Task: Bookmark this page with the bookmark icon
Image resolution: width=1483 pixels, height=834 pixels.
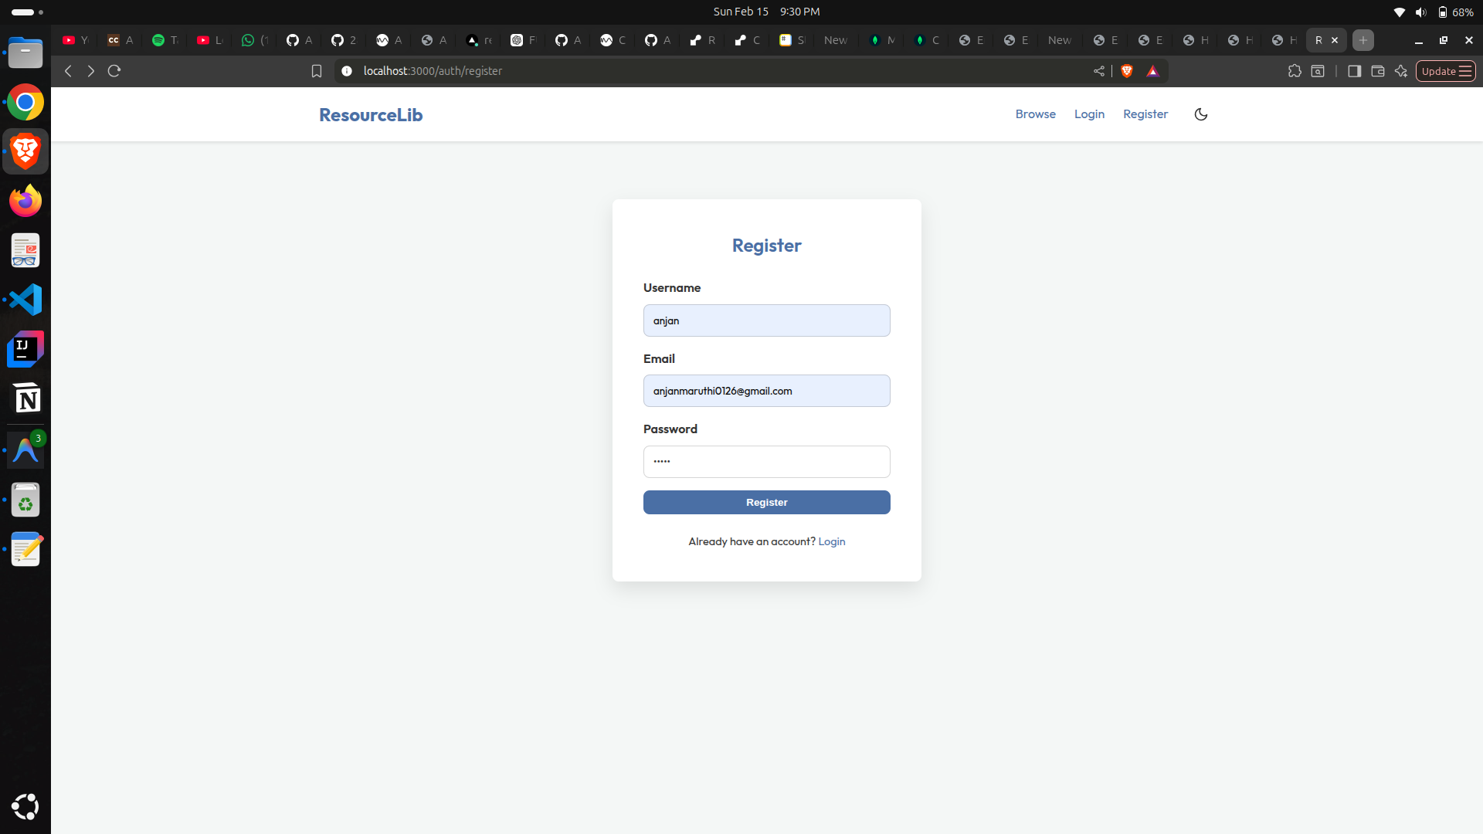Action: [x=317, y=71]
